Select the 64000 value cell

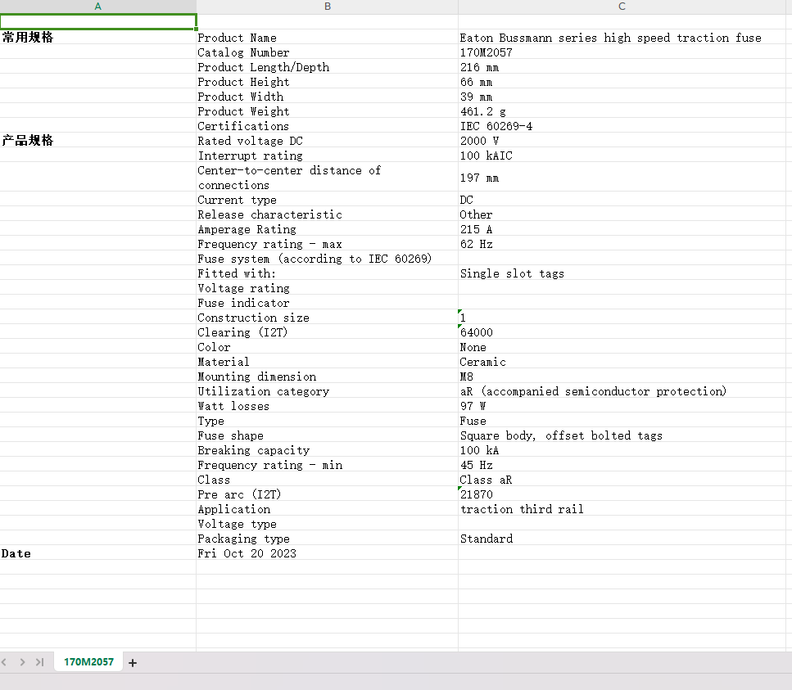622,332
